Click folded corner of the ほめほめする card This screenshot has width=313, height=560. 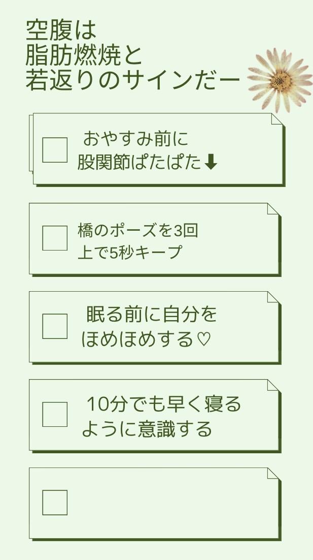[x=273, y=297]
